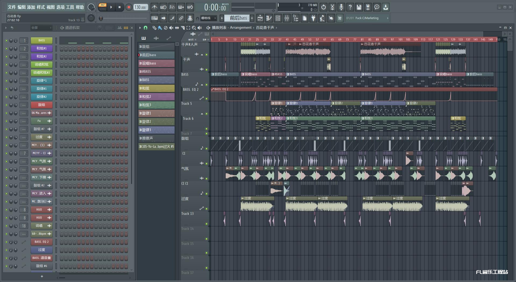
Task: Expand arrow after 百花香干声 breadcrumb
Action: click(276, 28)
